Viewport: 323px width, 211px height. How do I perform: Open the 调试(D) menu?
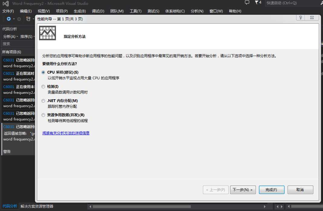click(x=98, y=11)
